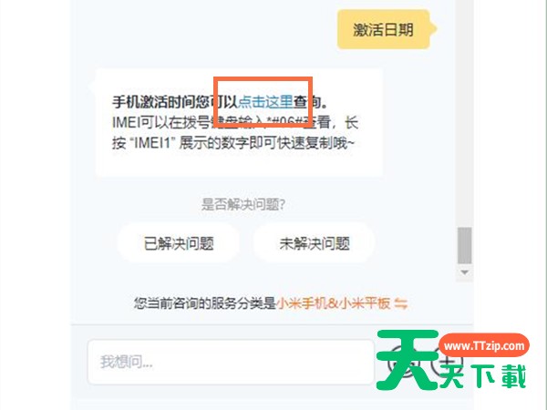Click the scrollbar down arrow
Image resolution: width=547 pixels, height=410 pixels.
tap(464, 272)
